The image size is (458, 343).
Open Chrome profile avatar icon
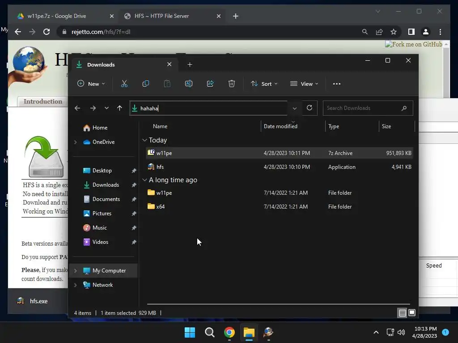click(426, 32)
